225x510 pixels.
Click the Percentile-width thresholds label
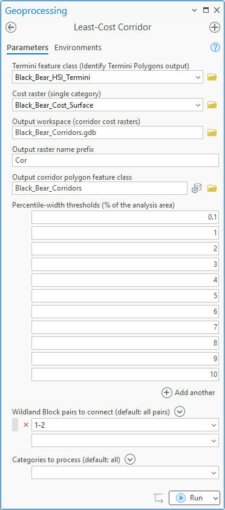point(94,205)
